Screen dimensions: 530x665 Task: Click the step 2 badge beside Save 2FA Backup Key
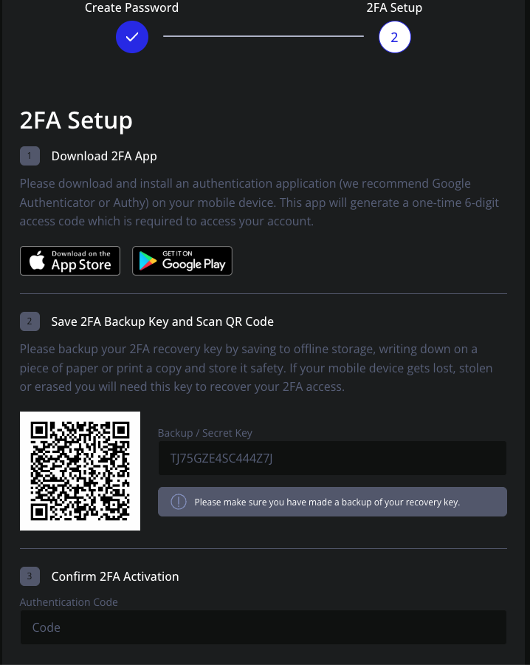(30, 321)
